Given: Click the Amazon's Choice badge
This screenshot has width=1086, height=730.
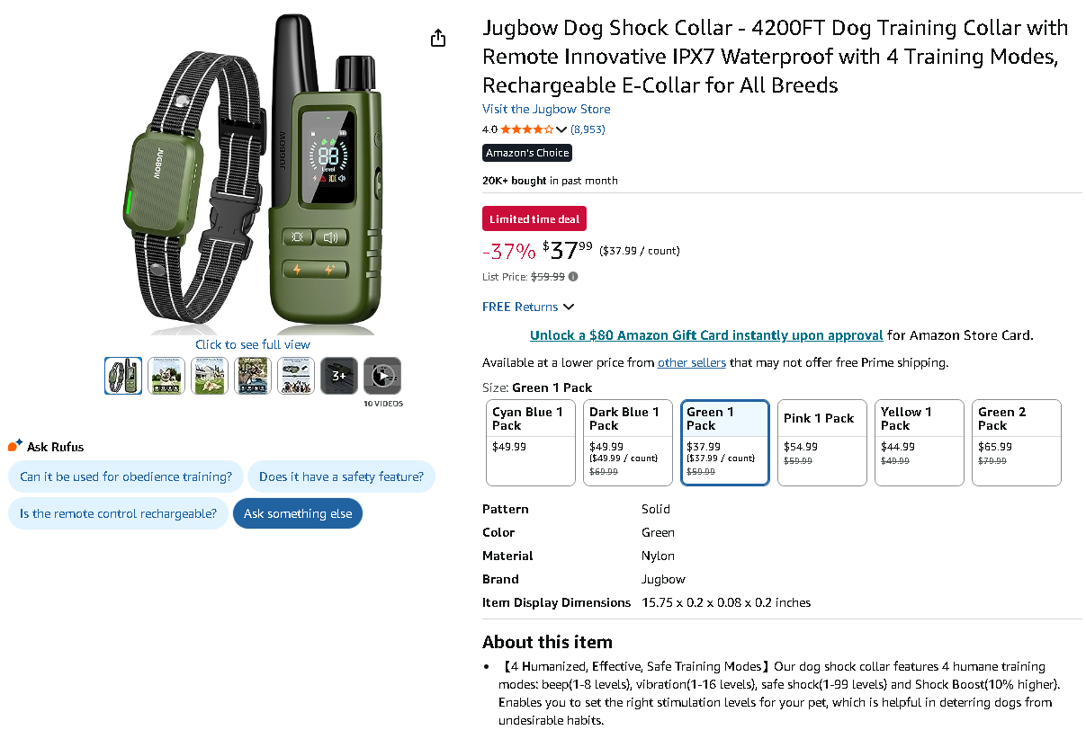Looking at the screenshot, I should click(527, 153).
